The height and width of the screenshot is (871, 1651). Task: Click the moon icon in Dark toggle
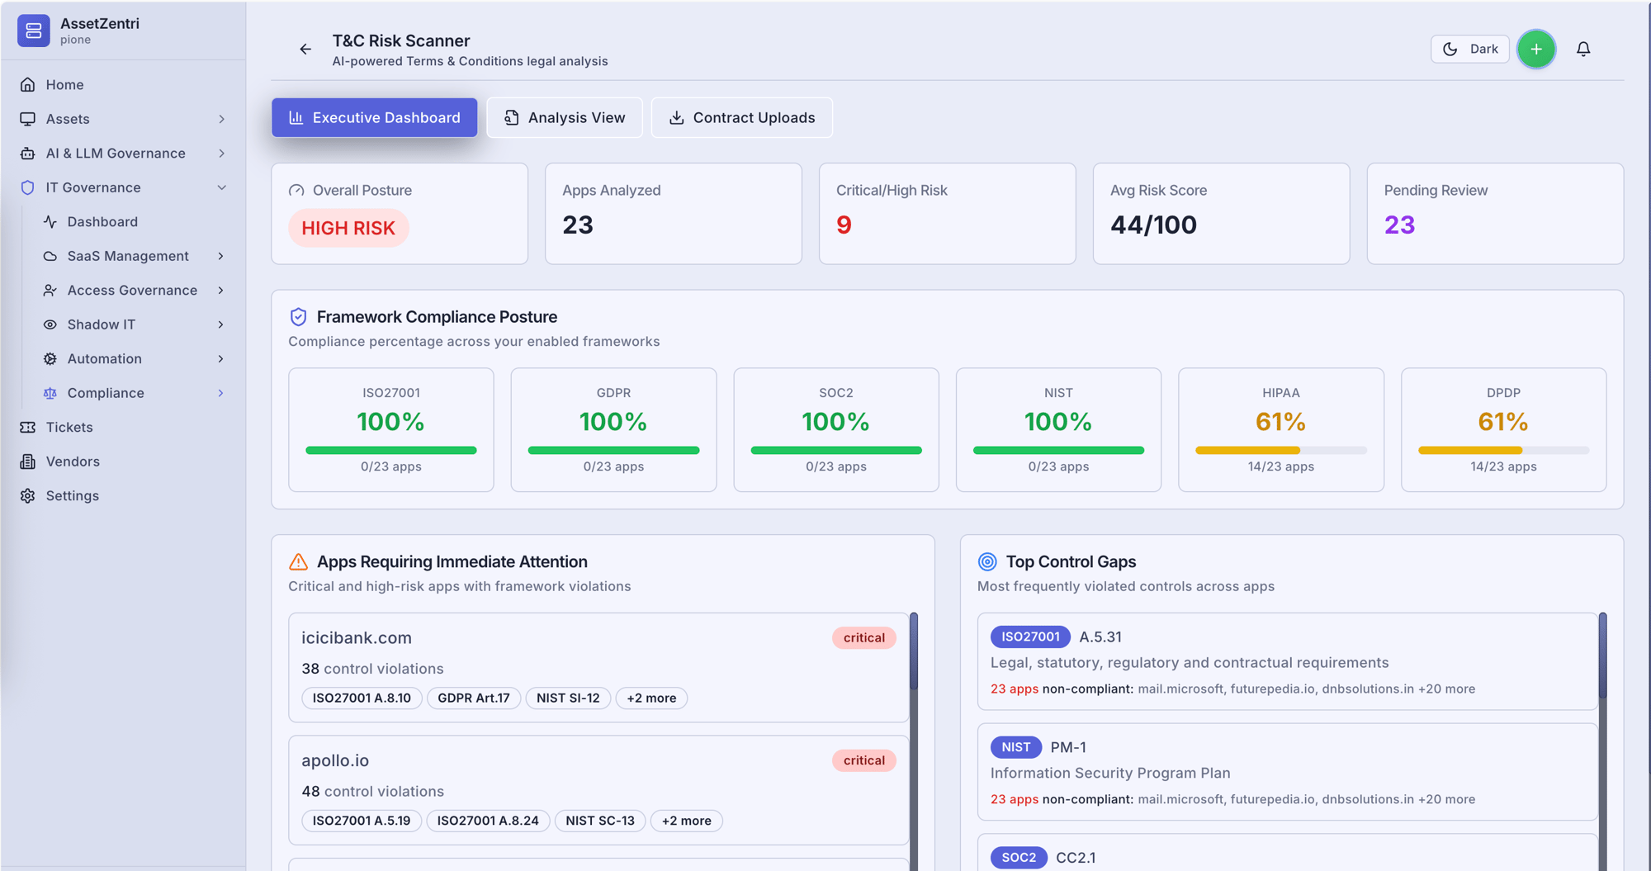click(1450, 50)
